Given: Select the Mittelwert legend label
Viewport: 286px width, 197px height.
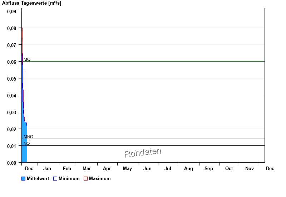Looking at the screenshot, I should click(38, 178).
